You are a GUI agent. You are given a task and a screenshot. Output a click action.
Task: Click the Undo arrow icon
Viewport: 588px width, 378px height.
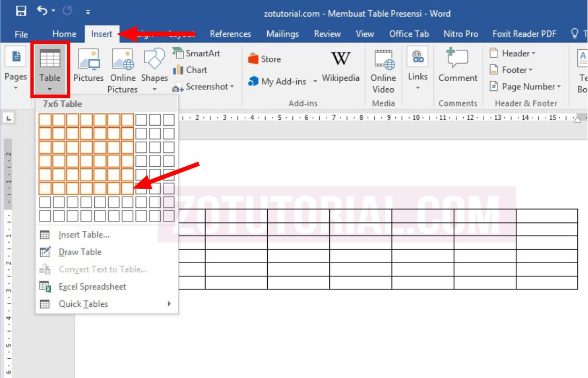[42, 11]
